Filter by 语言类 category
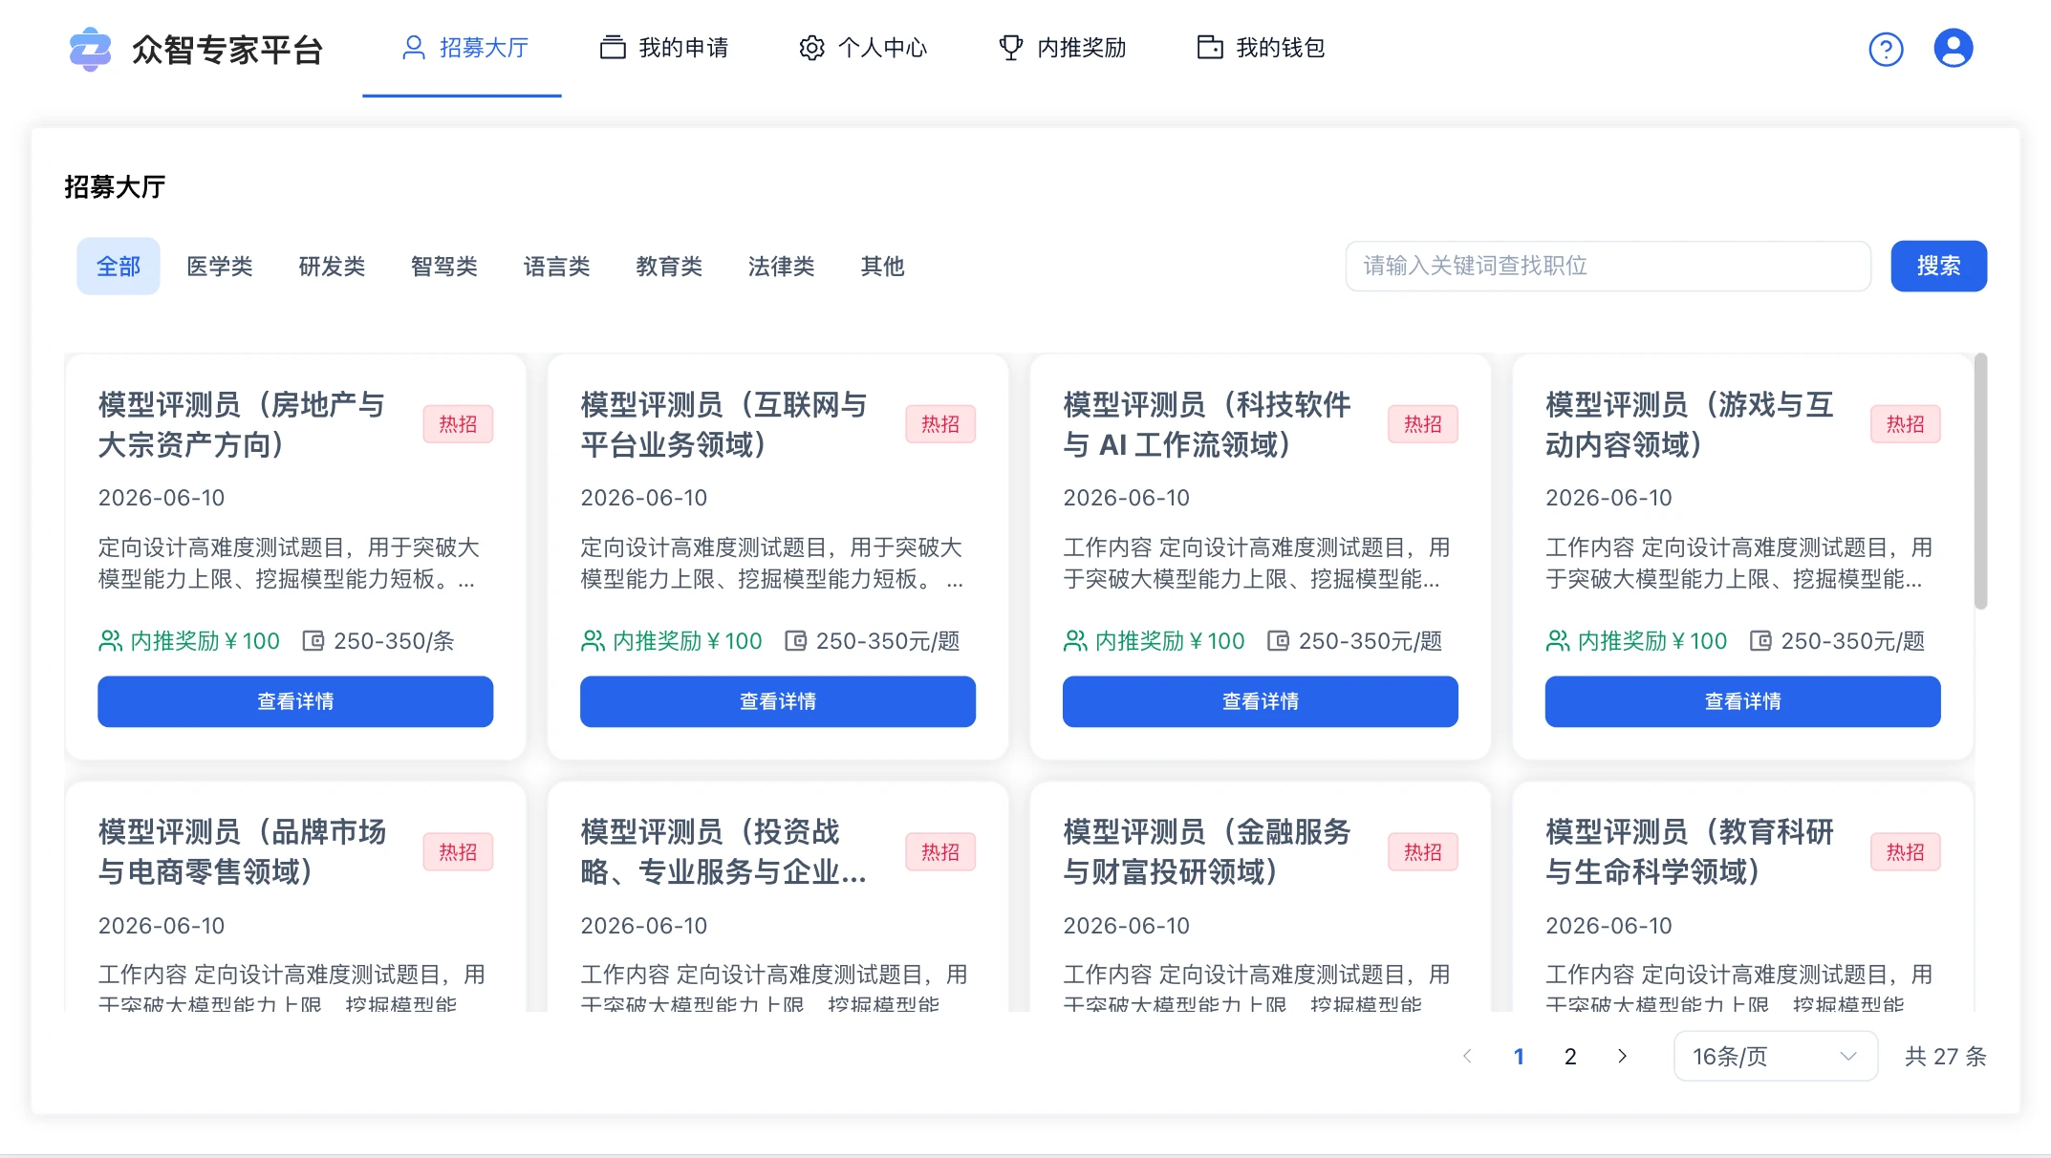This screenshot has width=2051, height=1158. tap(557, 267)
